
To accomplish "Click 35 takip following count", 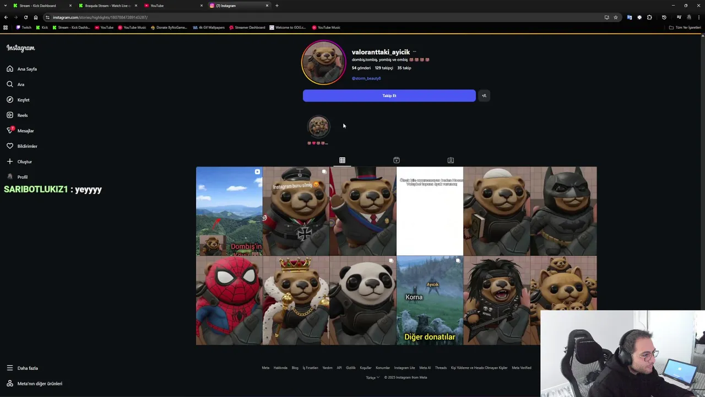I will click(404, 68).
